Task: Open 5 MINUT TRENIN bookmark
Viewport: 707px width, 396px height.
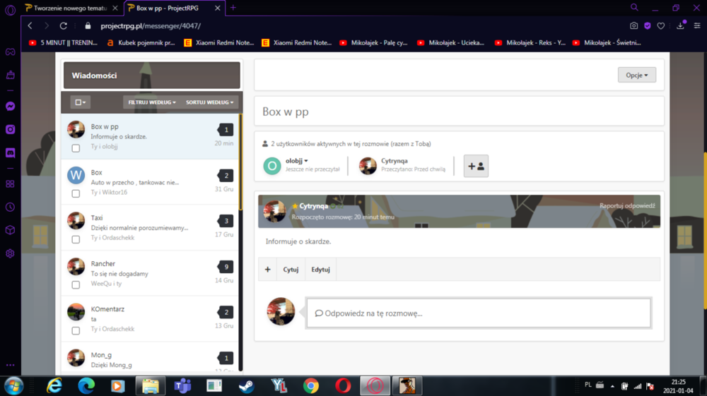Action: point(64,43)
